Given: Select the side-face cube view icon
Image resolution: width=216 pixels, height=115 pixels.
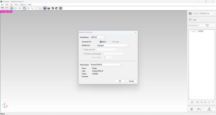Looking at the screenshot, I should pos(57,8).
